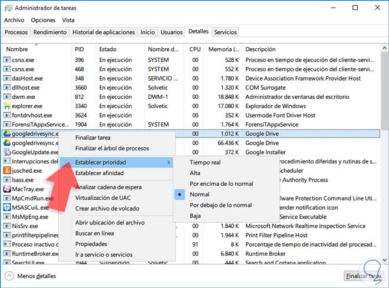Viewport: 389px width, 288px height.
Task: Click the Finalizar tarea button
Action: pyautogui.click(x=364, y=276)
